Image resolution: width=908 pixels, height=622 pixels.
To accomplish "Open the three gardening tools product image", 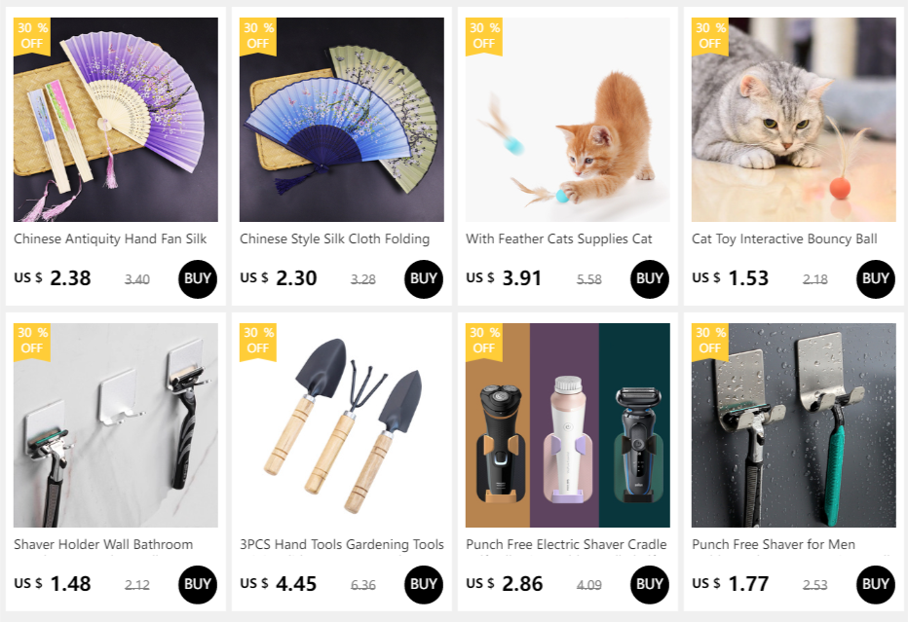I will click(x=342, y=425).
